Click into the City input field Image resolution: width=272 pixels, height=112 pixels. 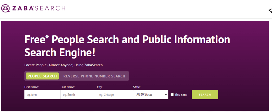[x=115, y=95]
